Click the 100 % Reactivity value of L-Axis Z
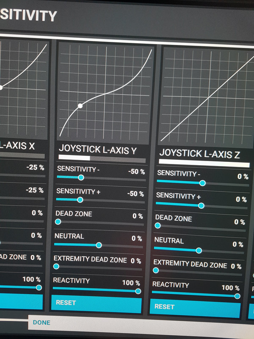The width and height of the screenshot is (254, 339). (230, 288)
